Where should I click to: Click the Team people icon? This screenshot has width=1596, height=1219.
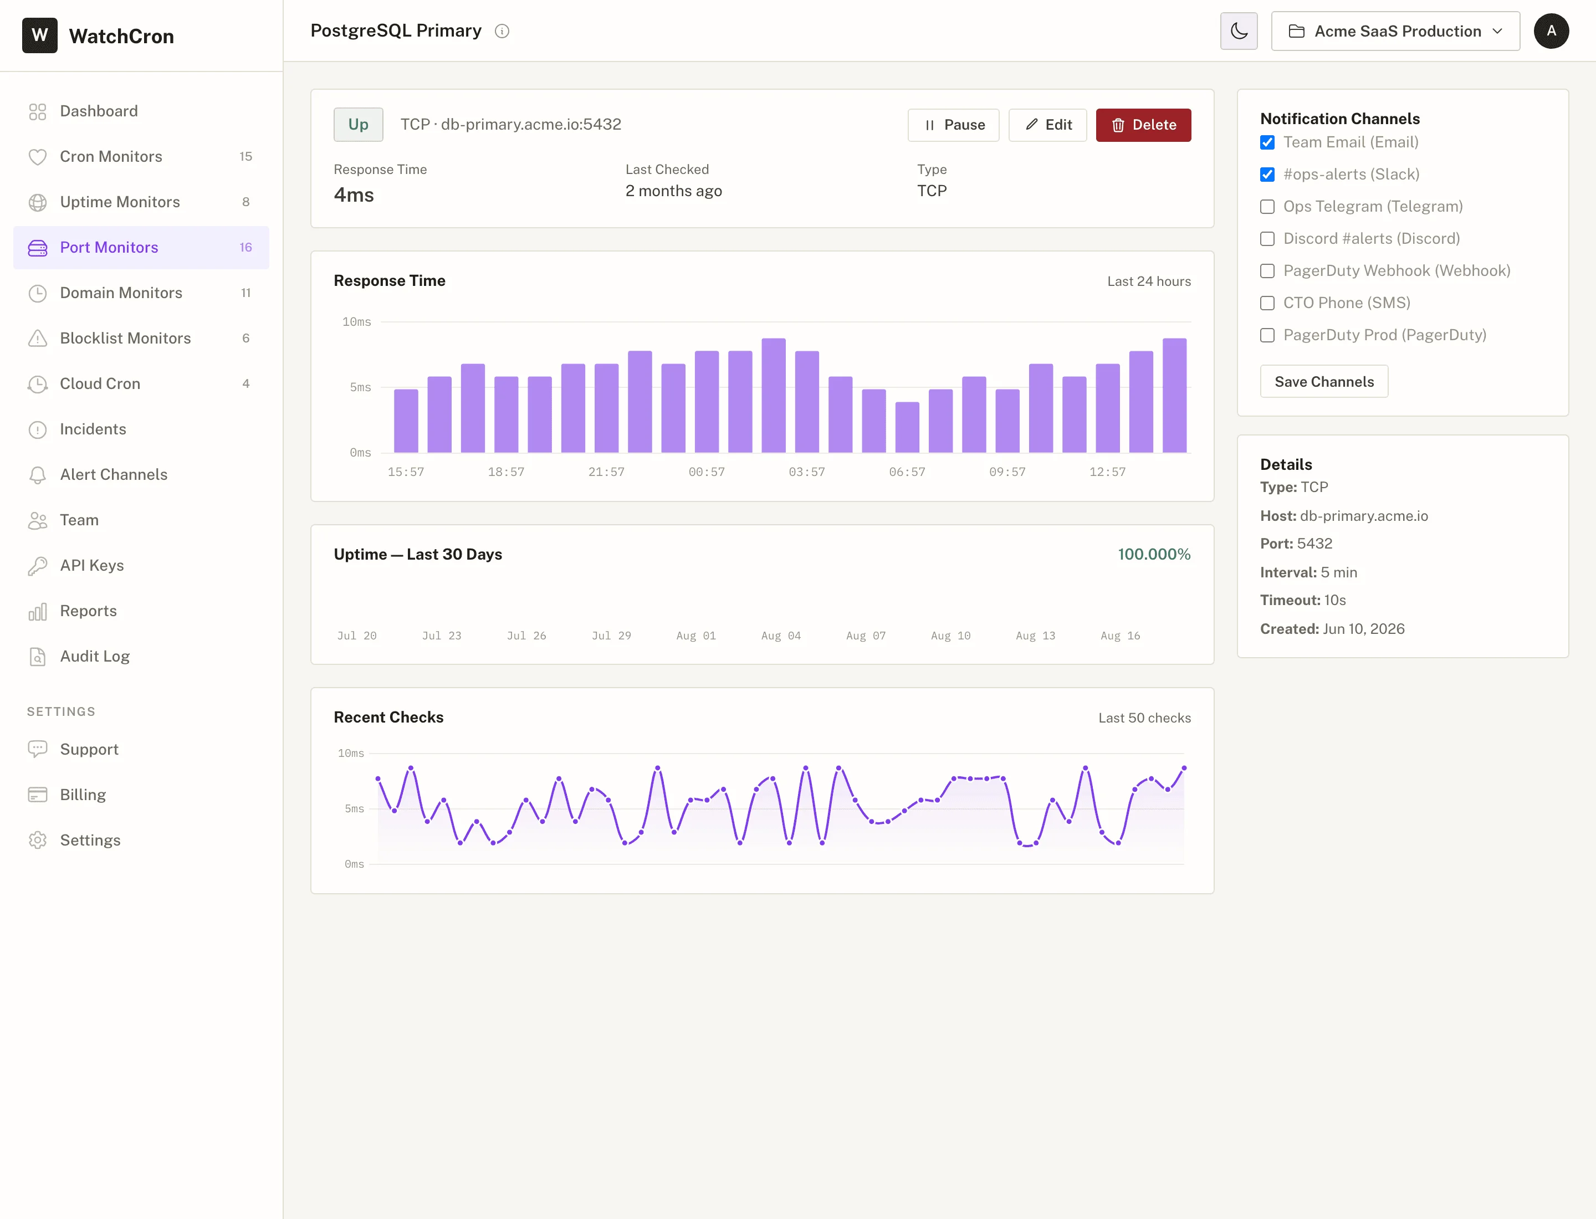[x=38, y=520]
